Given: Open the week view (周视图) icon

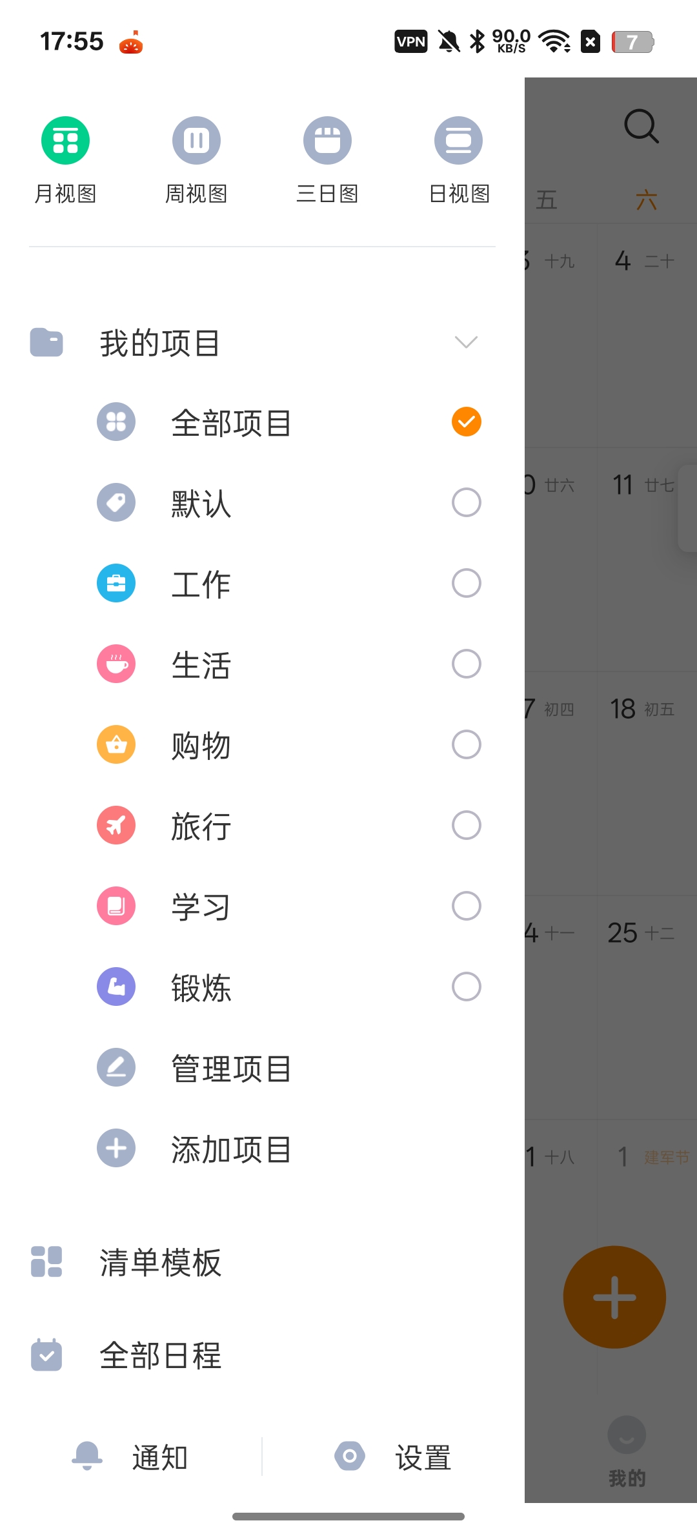Looking at the screenshot, I should coord(196,140).
